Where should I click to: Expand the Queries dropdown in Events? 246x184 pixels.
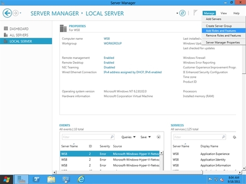click(128, 137)
